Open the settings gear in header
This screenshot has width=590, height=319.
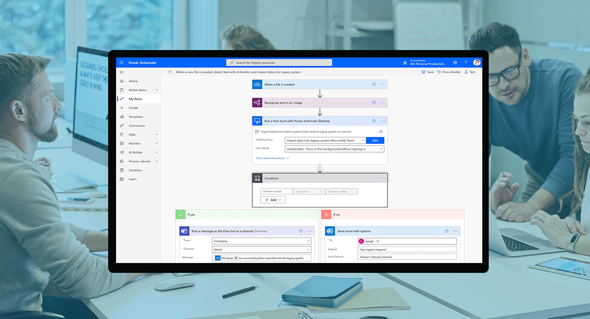455,63
